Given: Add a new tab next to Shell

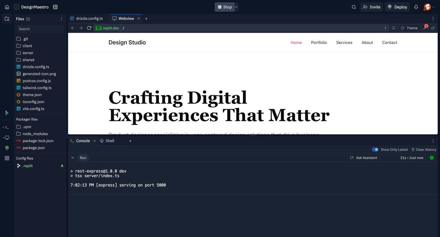Looking at the screenshot, I should tap(130, 141).
